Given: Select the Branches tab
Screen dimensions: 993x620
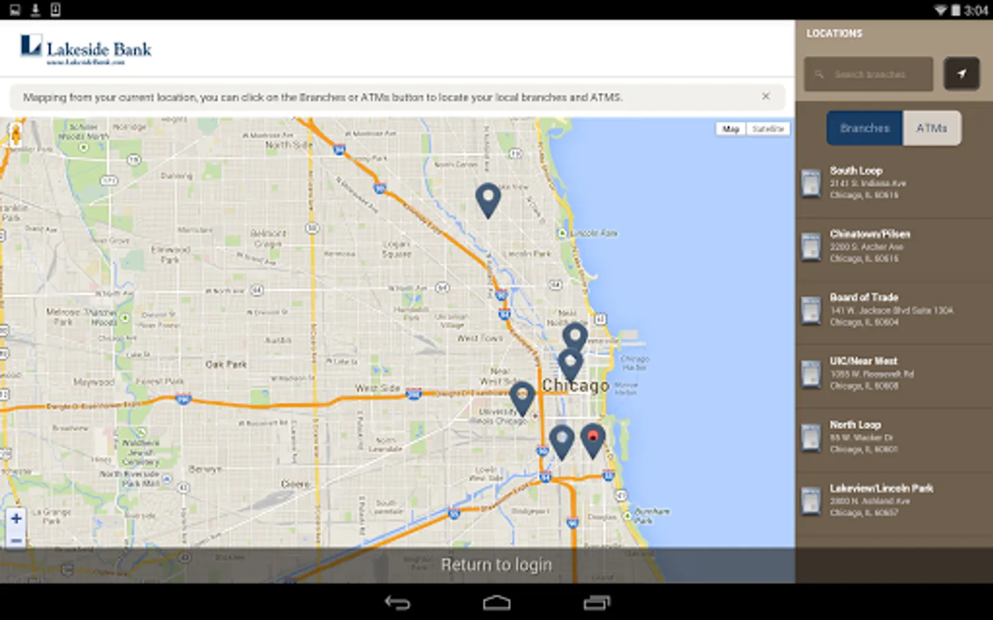Looking at the screenshot, I should coord(865,128).
